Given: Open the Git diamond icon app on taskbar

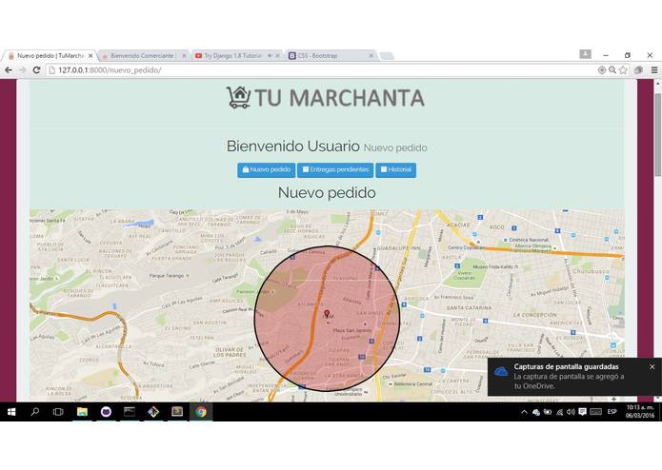Looking at the screenshot, I should coord(153,412).
